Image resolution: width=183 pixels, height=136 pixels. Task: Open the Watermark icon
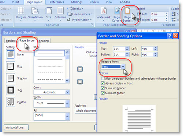(104, 11)
